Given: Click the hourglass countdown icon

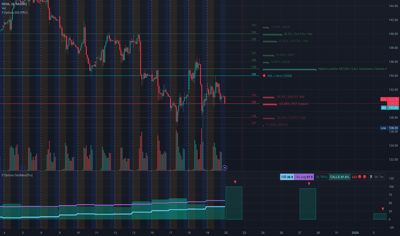Looking at the screenshot, I should 371,177.
